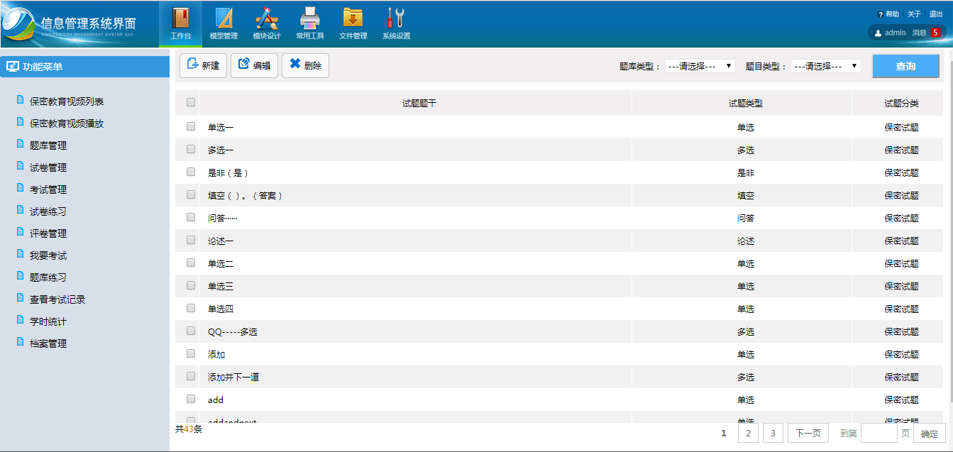Open the 系统设置 system settings icon
Viewport: 953px width, 452px height.
click(x=396, y=18)
